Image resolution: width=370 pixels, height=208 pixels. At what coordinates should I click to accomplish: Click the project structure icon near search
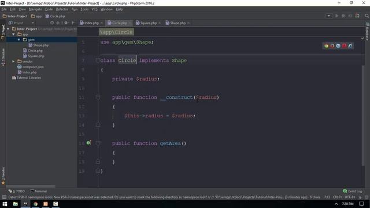(x=357, y=16)
